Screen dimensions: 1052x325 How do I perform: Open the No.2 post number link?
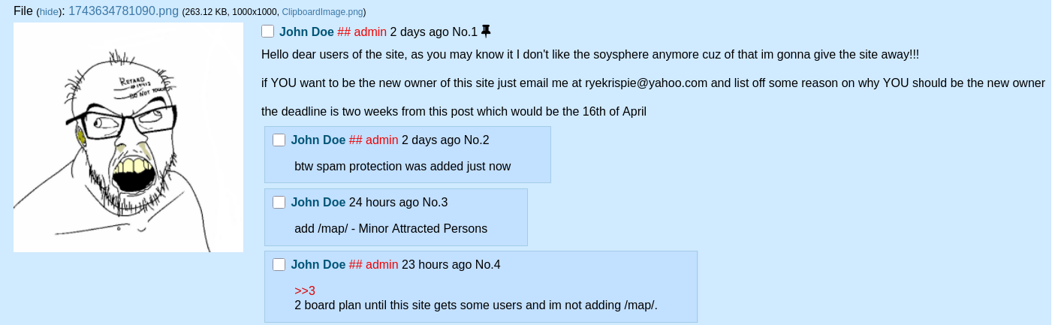pos(476,140)
